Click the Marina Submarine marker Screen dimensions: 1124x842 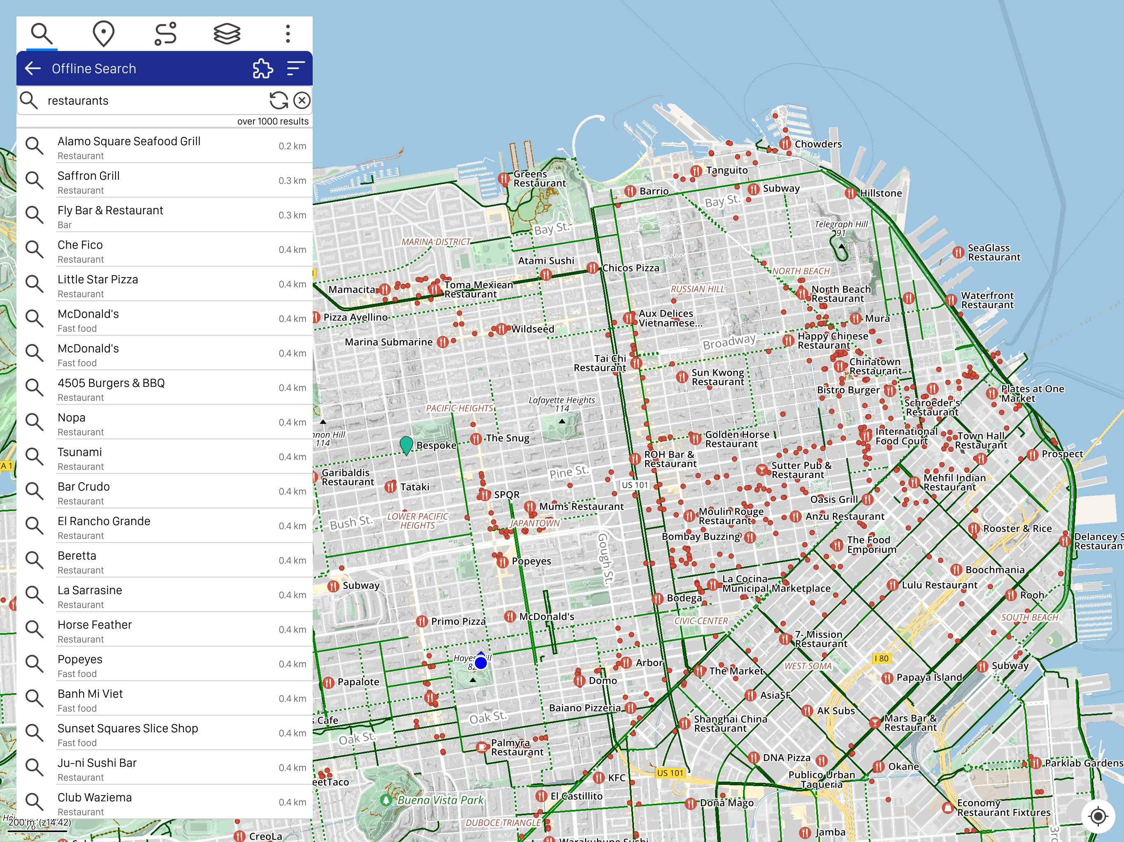443,342
